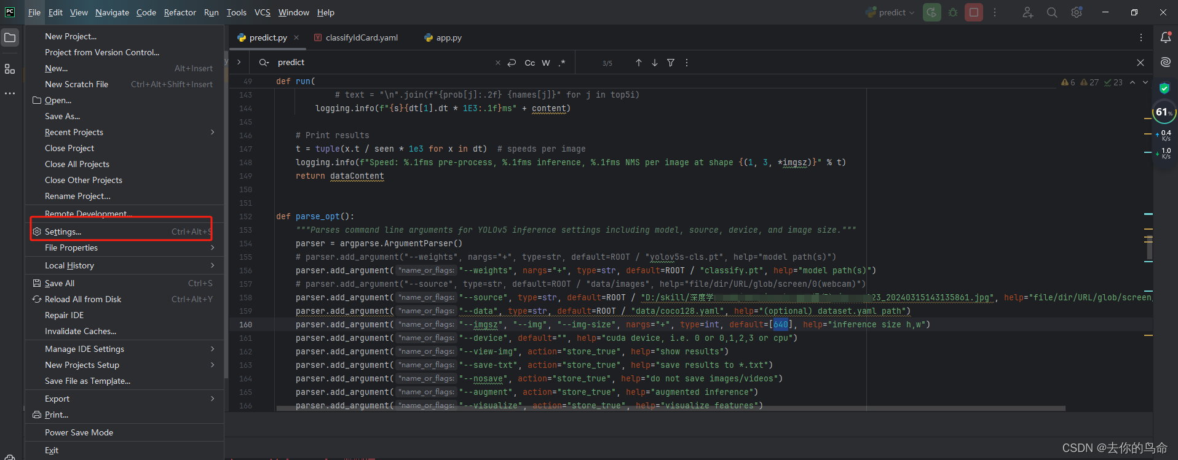Viewport: 1178px width, 460px height.
Task: Expand the Recent Projects submenu
Action: coord(124,132)
